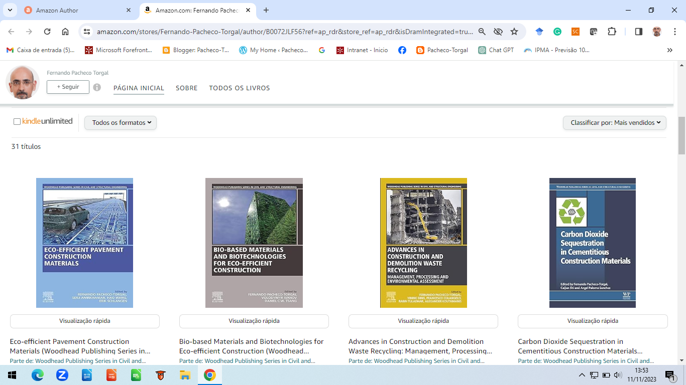Viewport: 686px width, 385px height.
Task: Open Chrome three-dot menu
Action: click(x=675, y=32)
